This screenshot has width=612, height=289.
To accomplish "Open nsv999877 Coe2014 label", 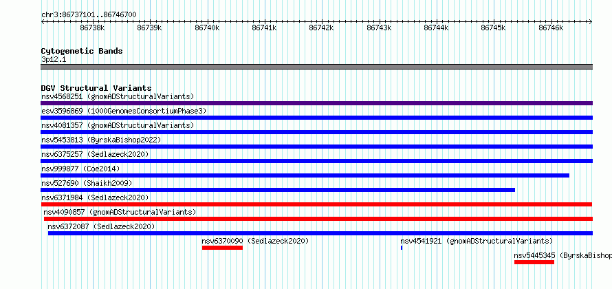I will (80, 169).
